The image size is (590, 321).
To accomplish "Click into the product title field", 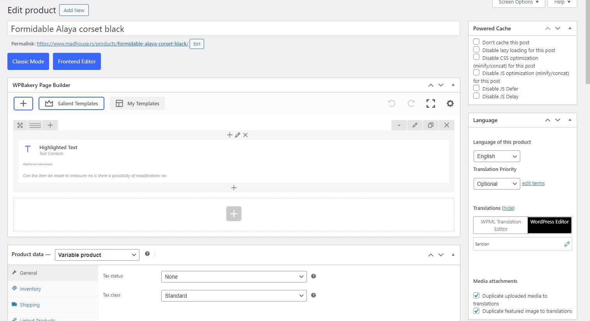I will point(234,29).
